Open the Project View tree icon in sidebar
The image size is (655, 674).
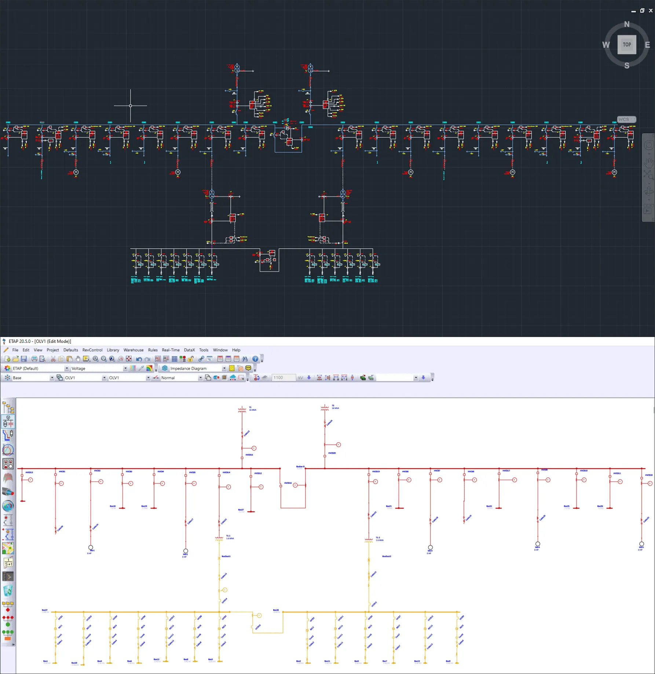click(x=8, y=408)
